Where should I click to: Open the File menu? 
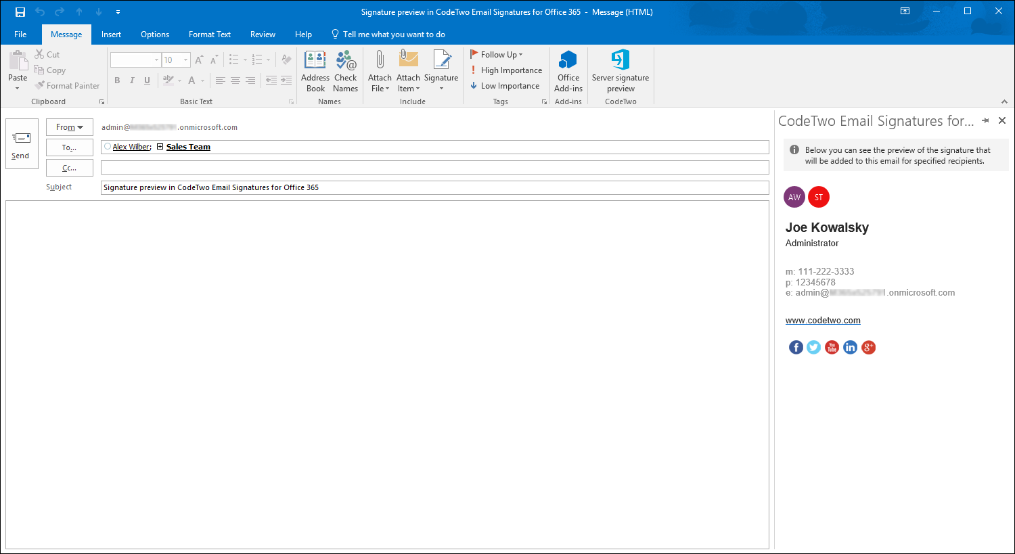[x=20, y=34]
